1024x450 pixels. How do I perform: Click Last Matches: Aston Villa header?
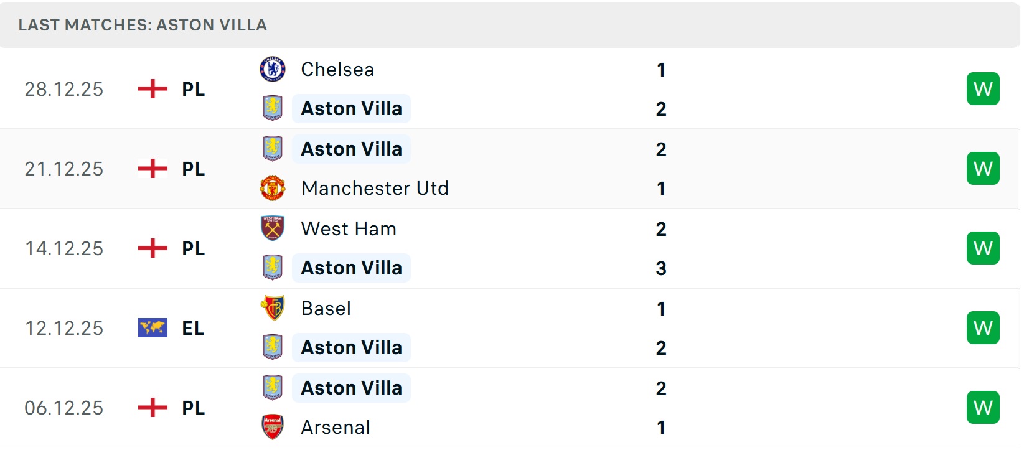(x=143, y=25)
